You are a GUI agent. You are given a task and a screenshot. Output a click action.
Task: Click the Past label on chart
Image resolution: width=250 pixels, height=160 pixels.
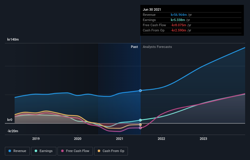point(134,47)
